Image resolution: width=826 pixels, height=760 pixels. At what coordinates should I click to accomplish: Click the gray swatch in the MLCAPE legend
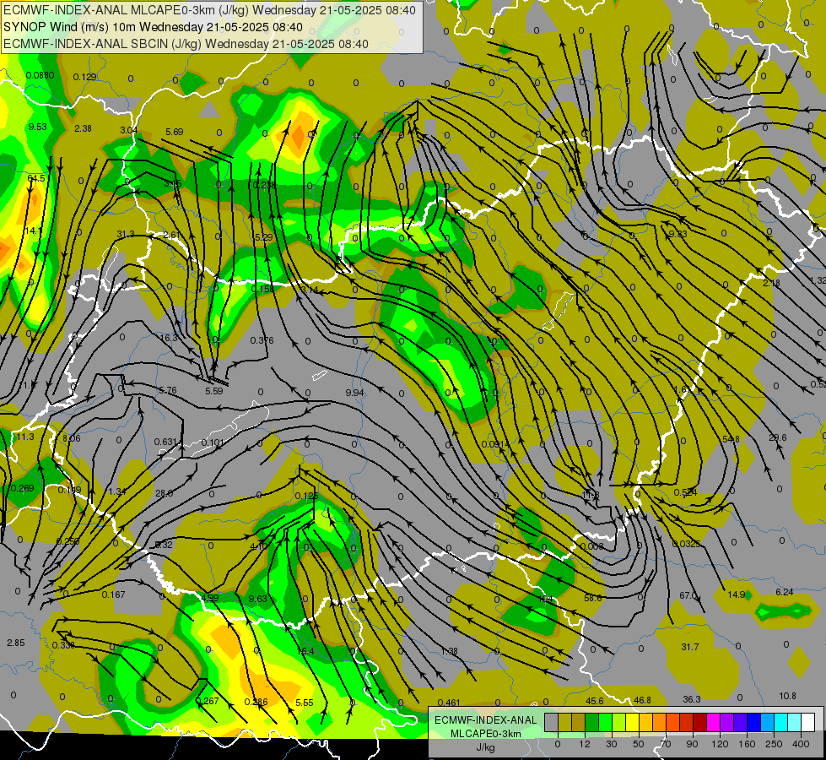pos(552,722)
